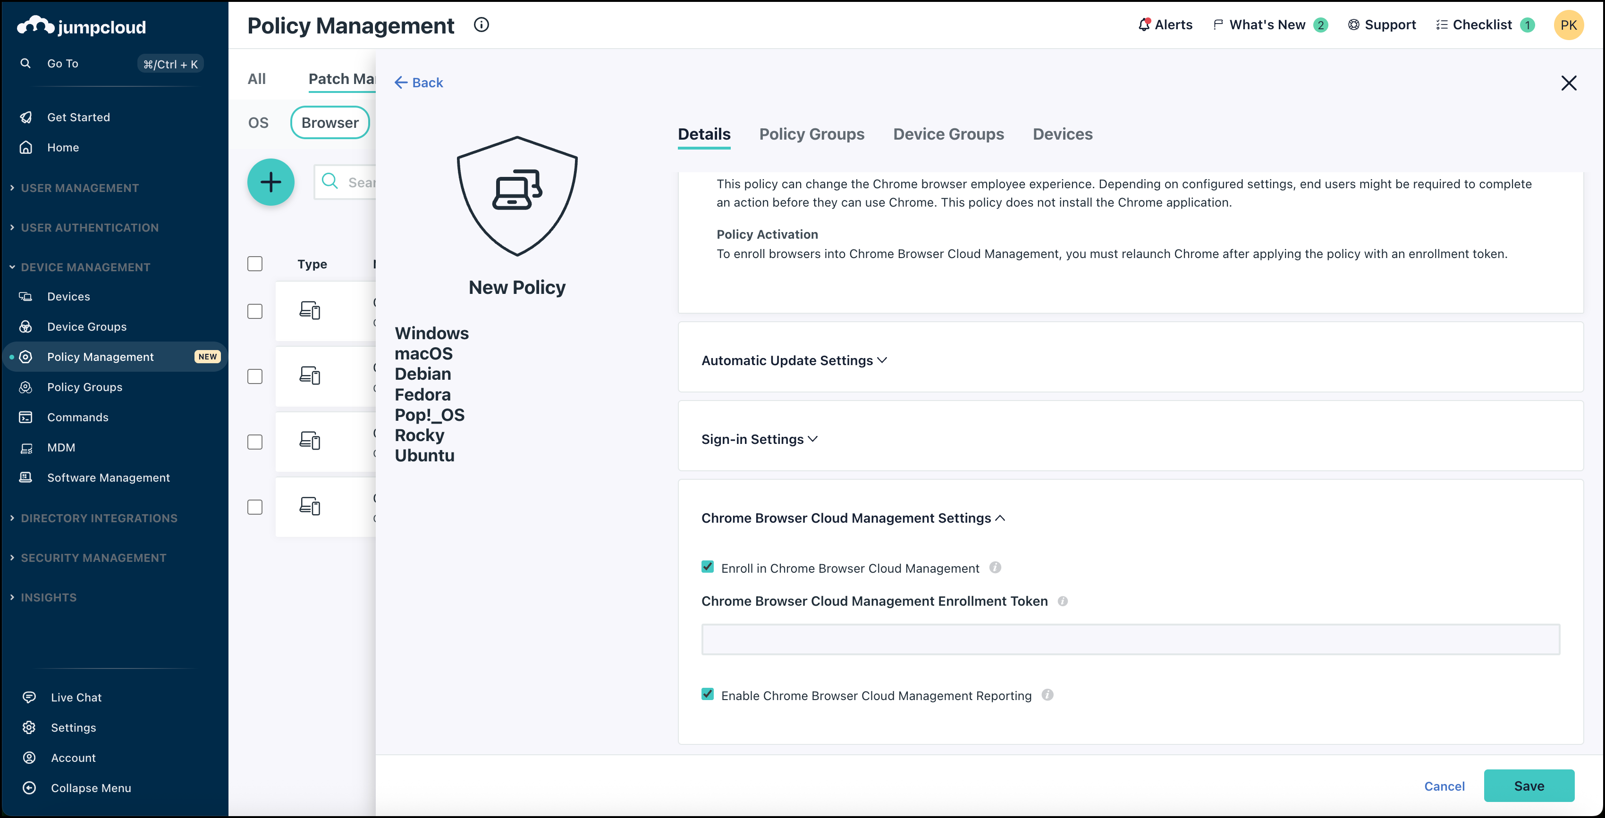Open Account in sidebar
This screenshot has height=818, width=1605.
pyautogui.click(x=73, y=758)
